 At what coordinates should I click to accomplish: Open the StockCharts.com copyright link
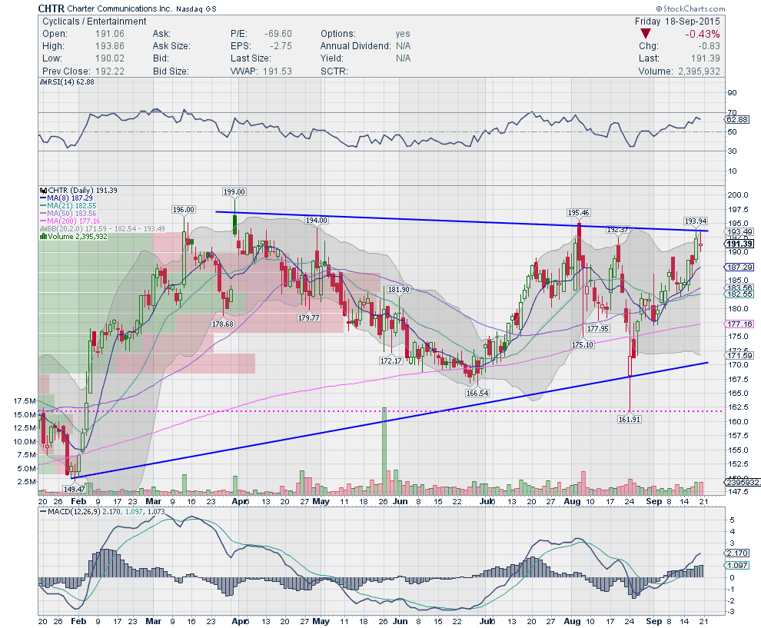(690, 8)
